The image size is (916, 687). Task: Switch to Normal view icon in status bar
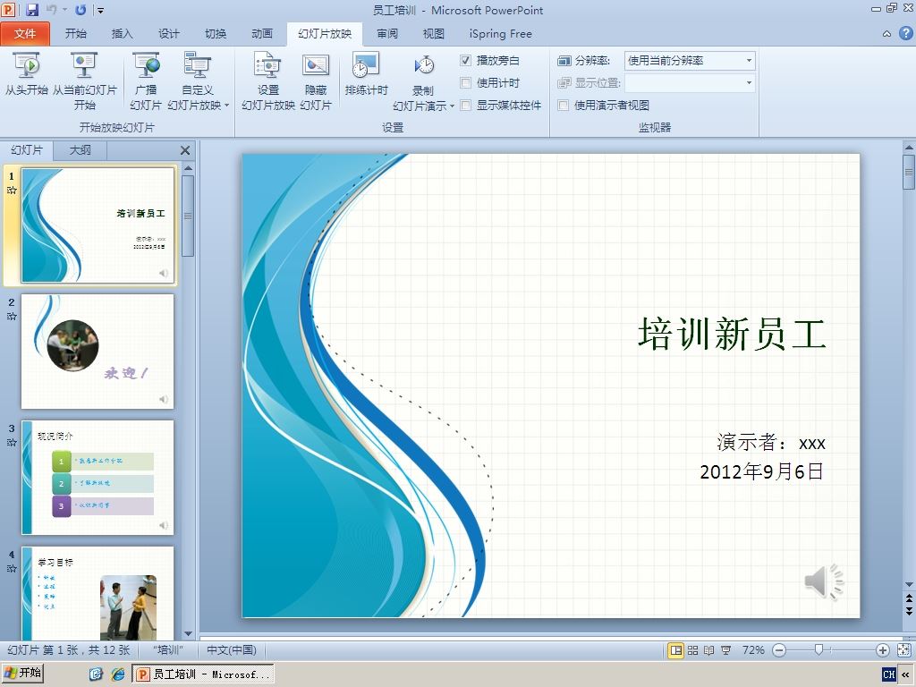(676, 650)
